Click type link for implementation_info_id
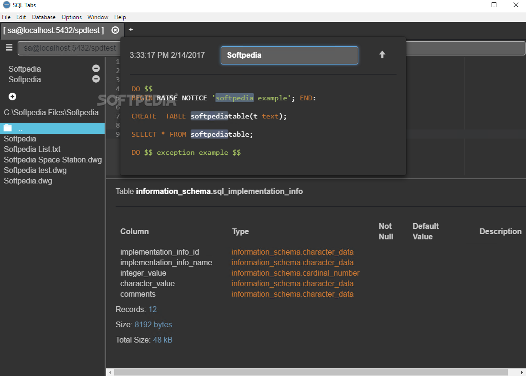The width and height of the screenshot is (526, 376). 292,252
